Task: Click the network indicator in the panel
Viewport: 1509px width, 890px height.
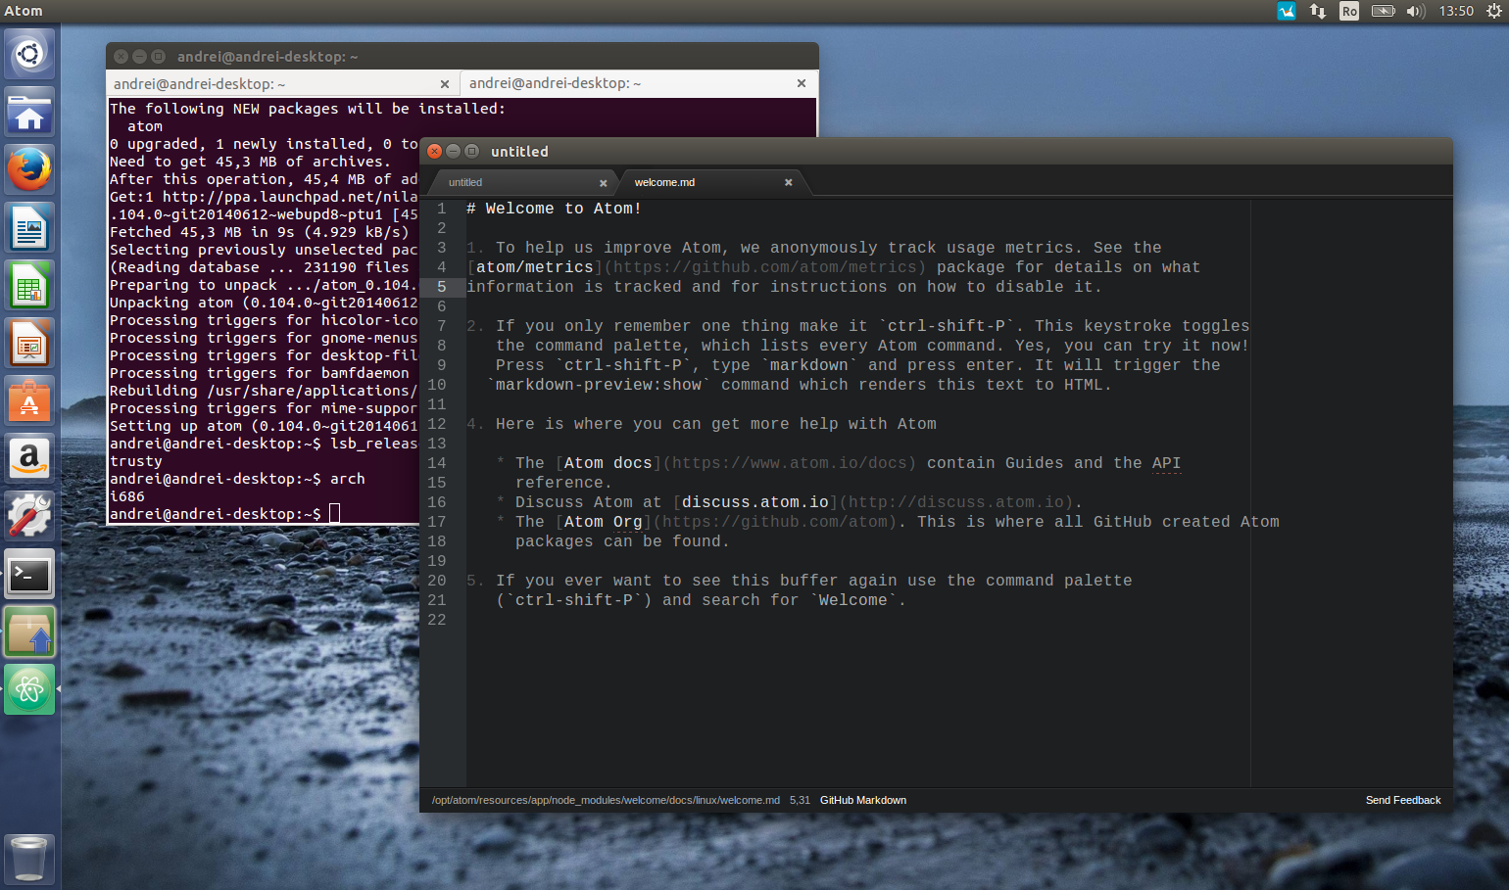Action: point(1318,11)
